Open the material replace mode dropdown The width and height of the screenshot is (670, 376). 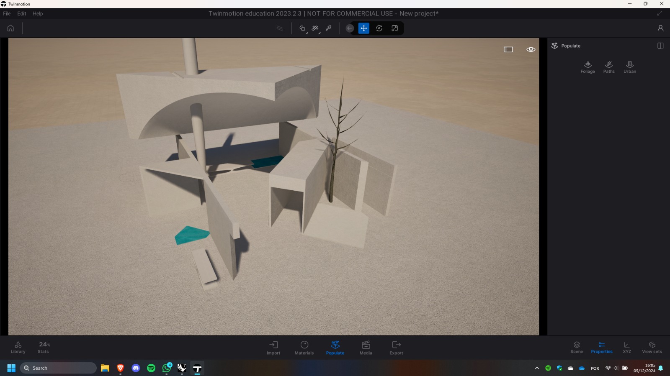[x=315, y=28]
